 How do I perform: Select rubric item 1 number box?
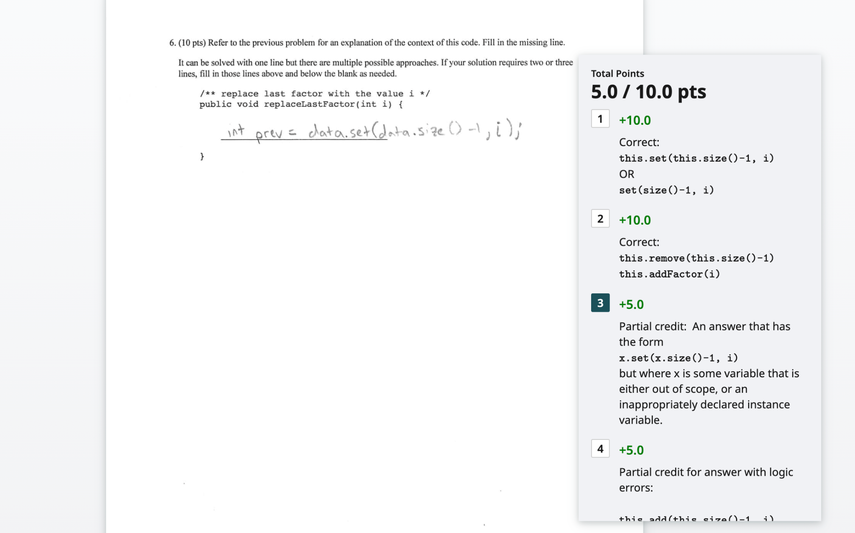(x=600, y=119)
